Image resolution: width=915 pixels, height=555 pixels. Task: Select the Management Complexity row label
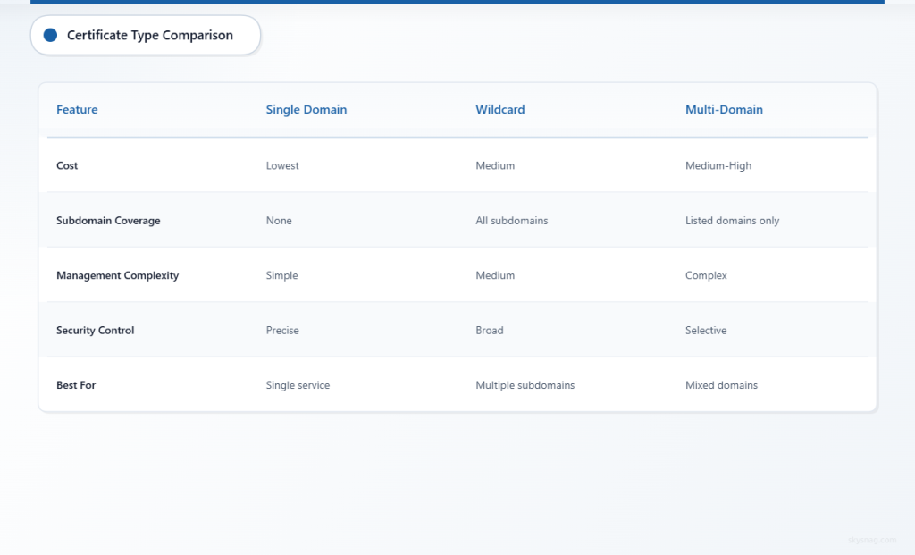point(117,275)
